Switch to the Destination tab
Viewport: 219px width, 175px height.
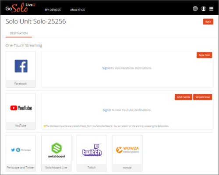click(19, 33)
